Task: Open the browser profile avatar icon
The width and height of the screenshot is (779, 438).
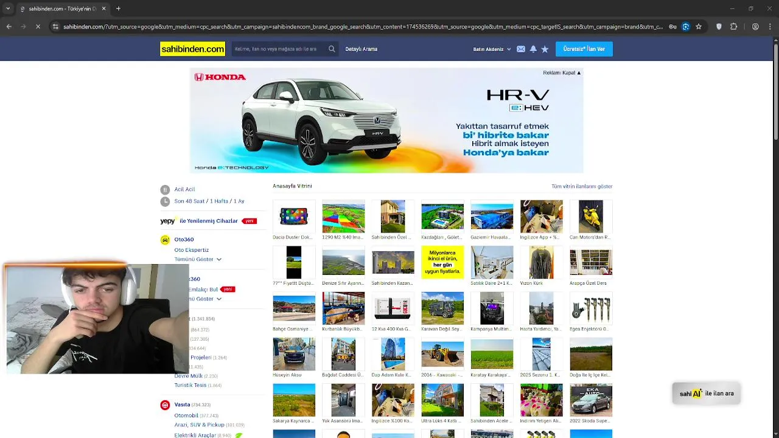Action: click(755, 27)
